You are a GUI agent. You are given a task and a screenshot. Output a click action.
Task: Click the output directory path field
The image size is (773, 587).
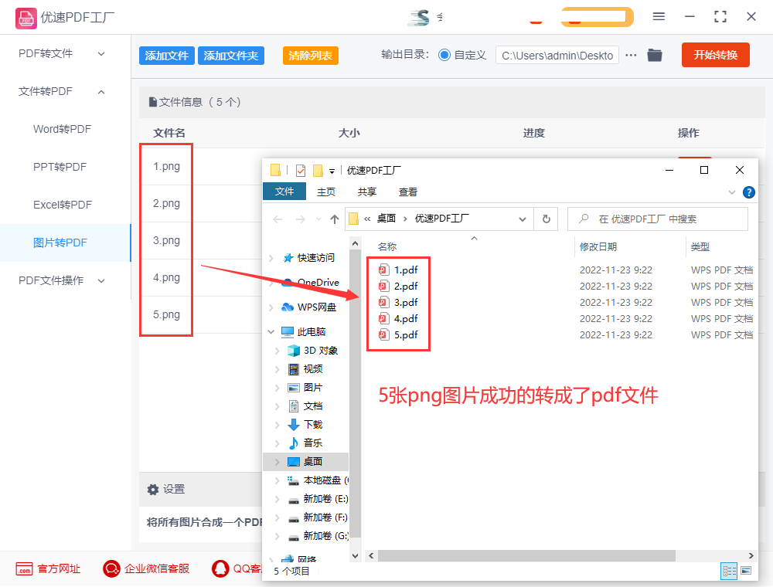[x=557, y=56]
